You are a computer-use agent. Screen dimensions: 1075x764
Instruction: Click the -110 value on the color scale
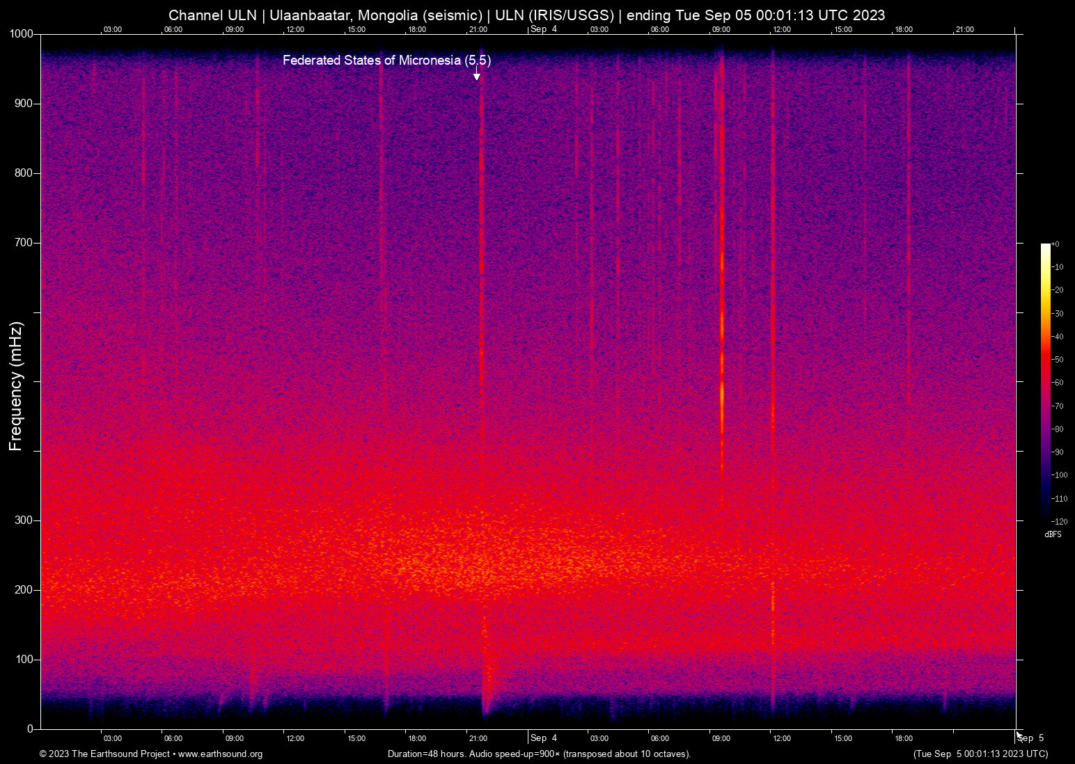point(1060,499)
